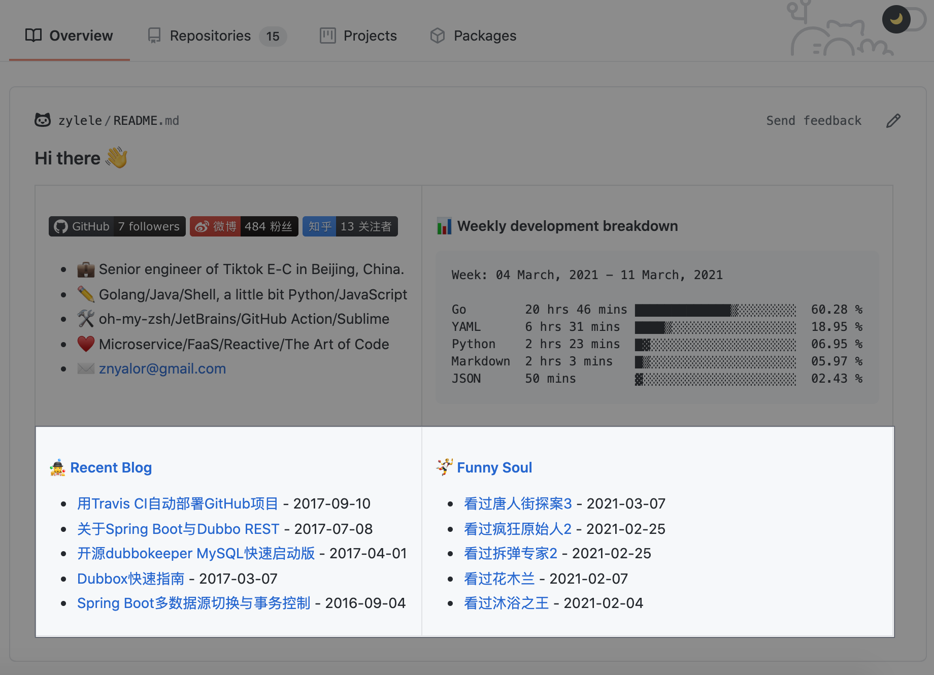Click the Octocat icon beside zylele/README.md
Viewport: 934px width, 675px height.
pos(43,120)
